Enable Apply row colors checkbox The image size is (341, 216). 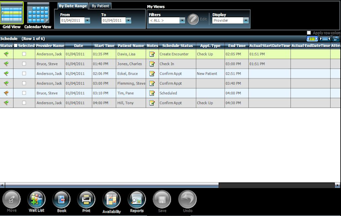click(x=309, y=32)
